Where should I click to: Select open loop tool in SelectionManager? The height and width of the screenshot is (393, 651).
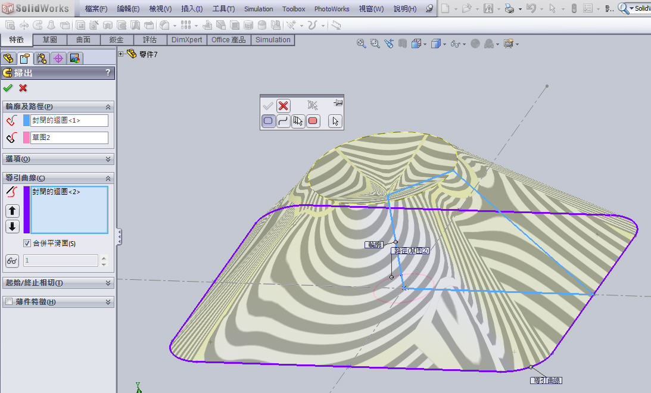click(283, 121)
